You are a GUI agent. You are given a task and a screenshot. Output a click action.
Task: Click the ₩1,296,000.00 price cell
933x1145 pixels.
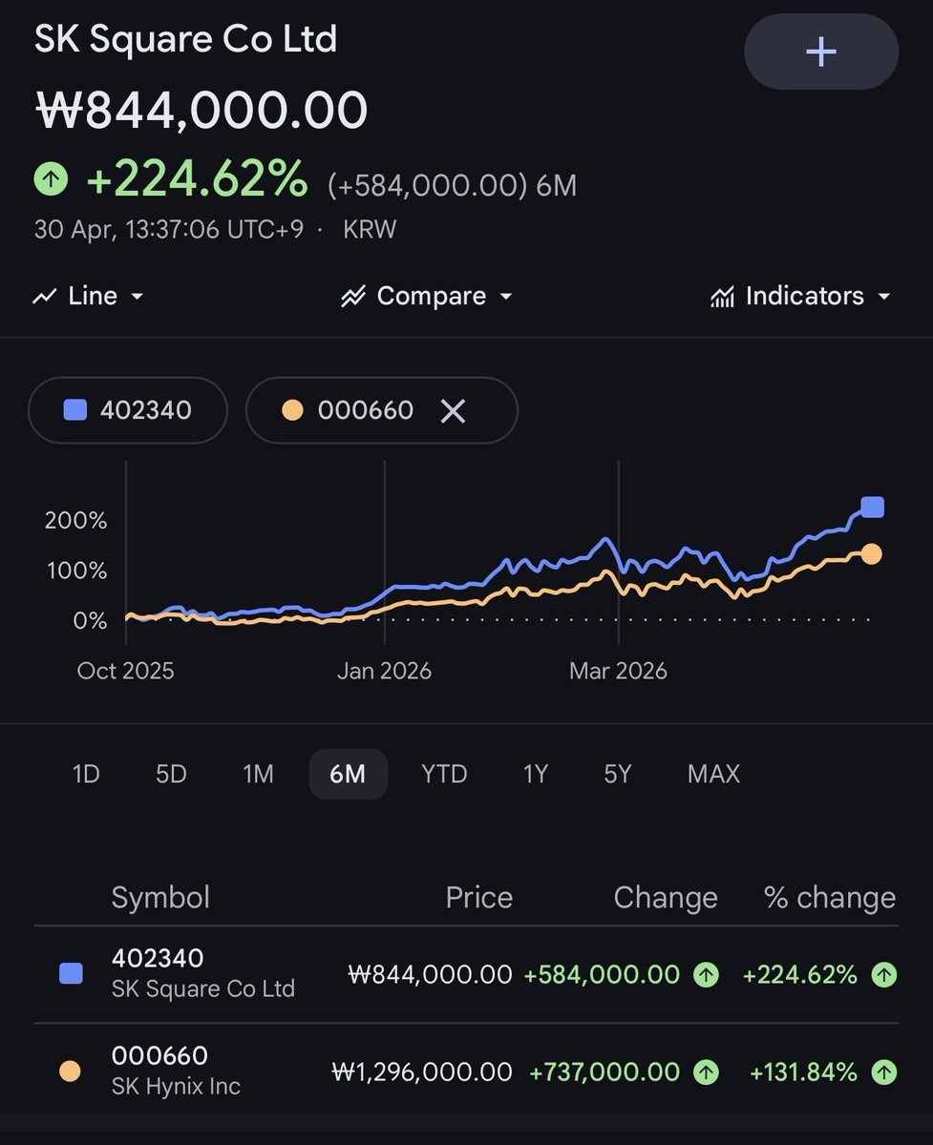coord(422,1072)
